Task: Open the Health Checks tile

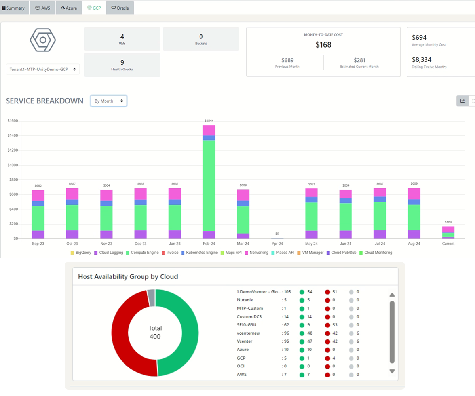Action: click(122, 65)
